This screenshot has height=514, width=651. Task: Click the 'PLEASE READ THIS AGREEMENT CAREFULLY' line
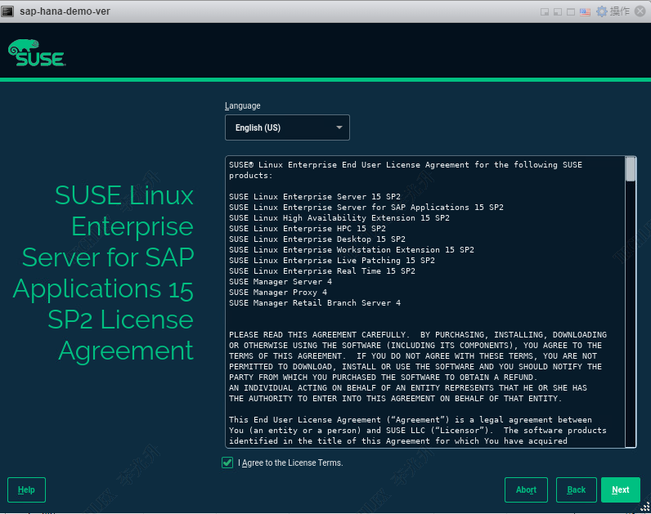click(418, 335)
